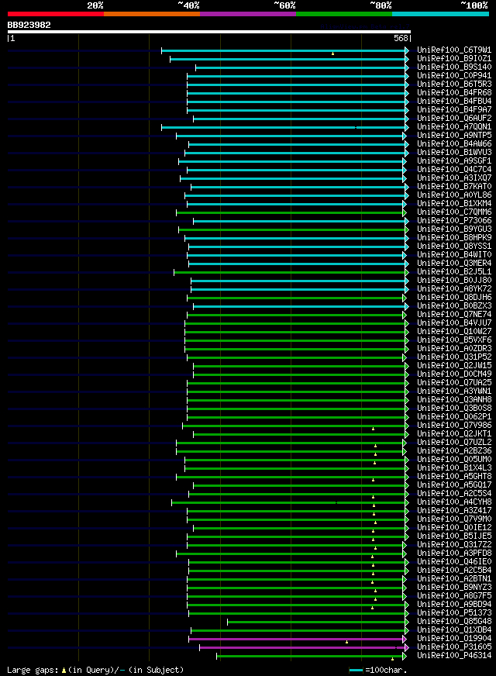
Task: Select the UniRef100_Q10W27 label
Action: pyautogui.click(x=454, y=332)
